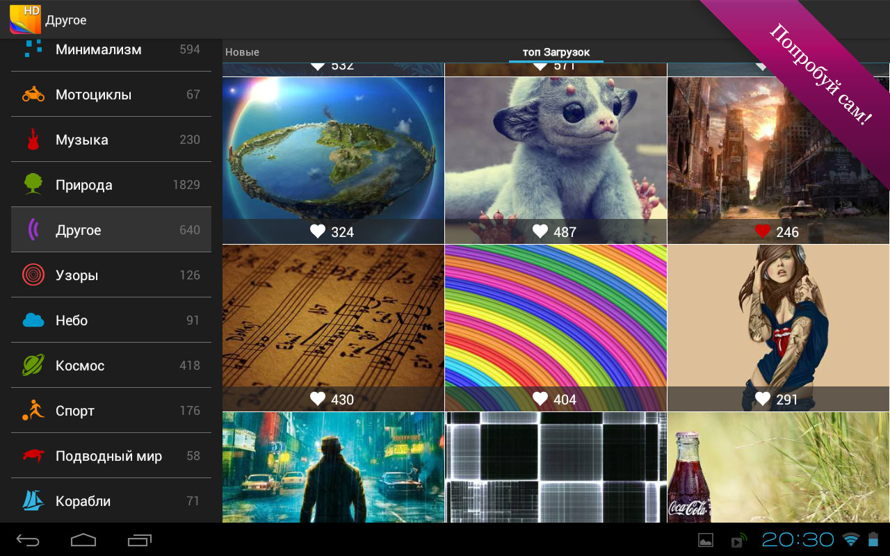Open the Корабли category label
The width and height of the screenshot is (890, 556).
click(83, 501)
